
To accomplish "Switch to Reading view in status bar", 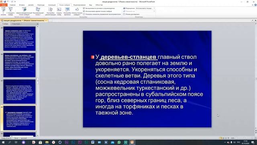I will [226, 138].
